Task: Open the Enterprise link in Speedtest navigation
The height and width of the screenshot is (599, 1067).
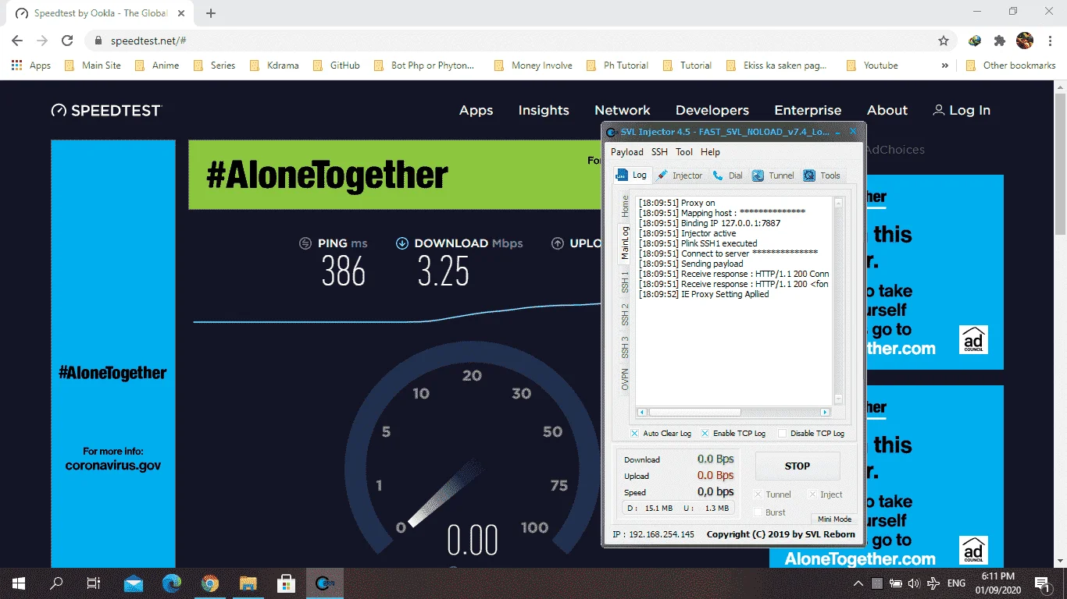Action: (x=808, y=111)
